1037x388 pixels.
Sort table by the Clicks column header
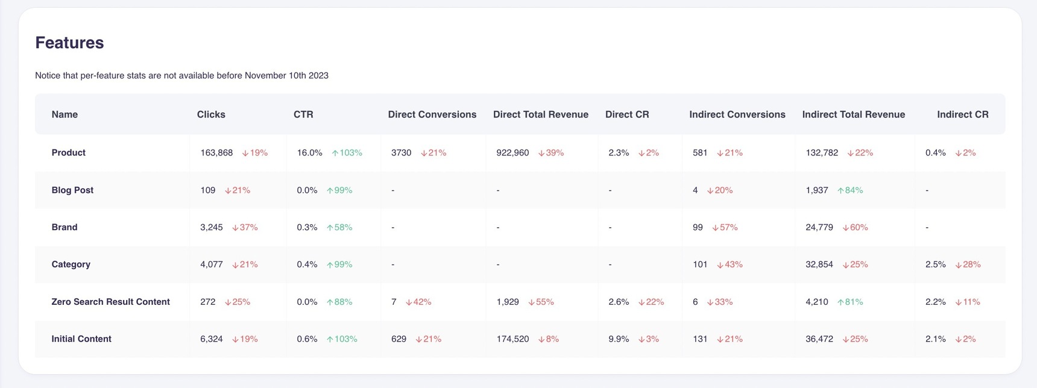coord(211,114)
